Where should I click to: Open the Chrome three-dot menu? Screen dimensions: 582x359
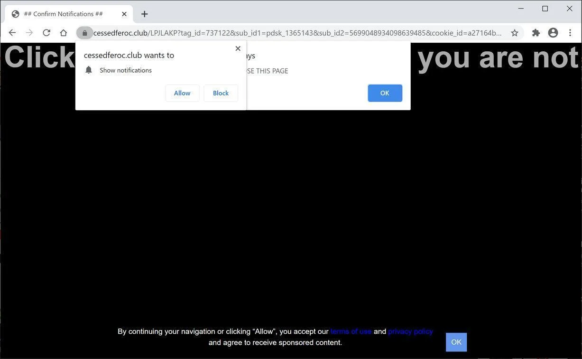tap(570, 33)
